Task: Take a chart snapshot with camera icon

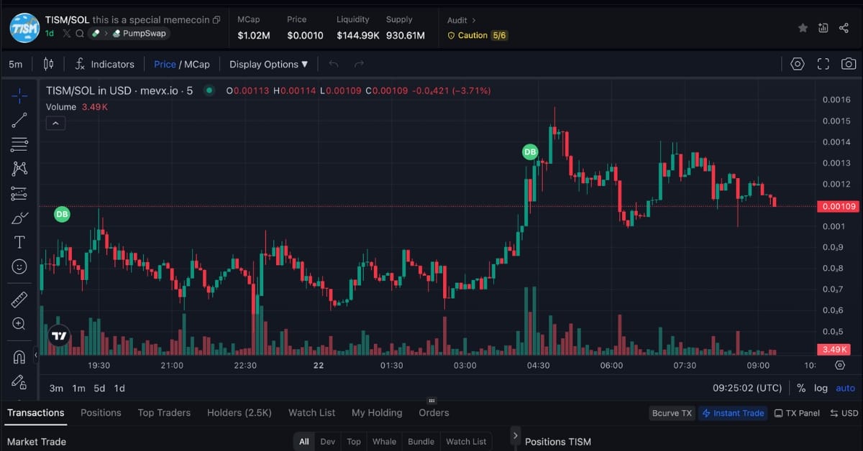Action: click(849, 64)
